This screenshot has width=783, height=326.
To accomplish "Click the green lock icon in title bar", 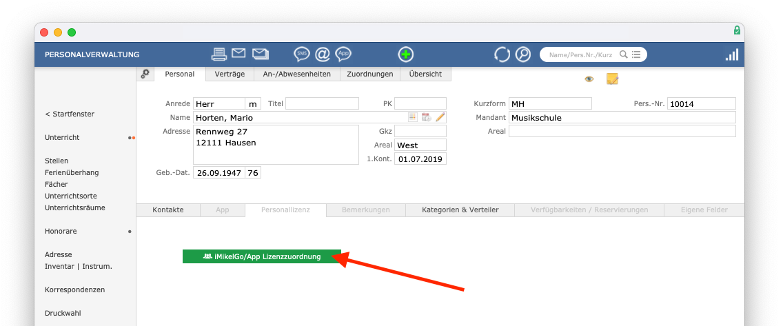I will [x=737, y=31].
